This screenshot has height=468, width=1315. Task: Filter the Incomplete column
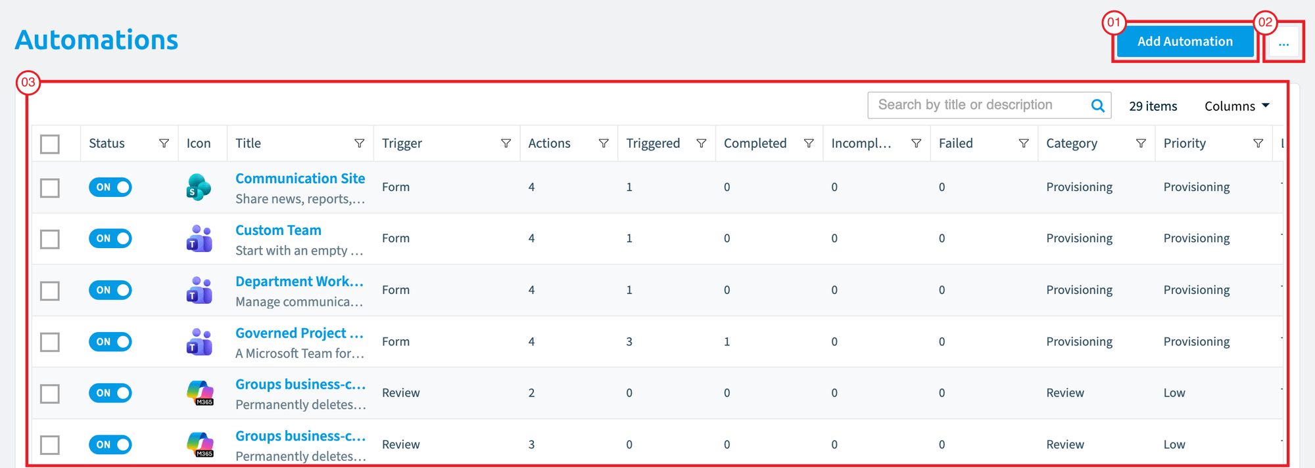coord(916,143)
